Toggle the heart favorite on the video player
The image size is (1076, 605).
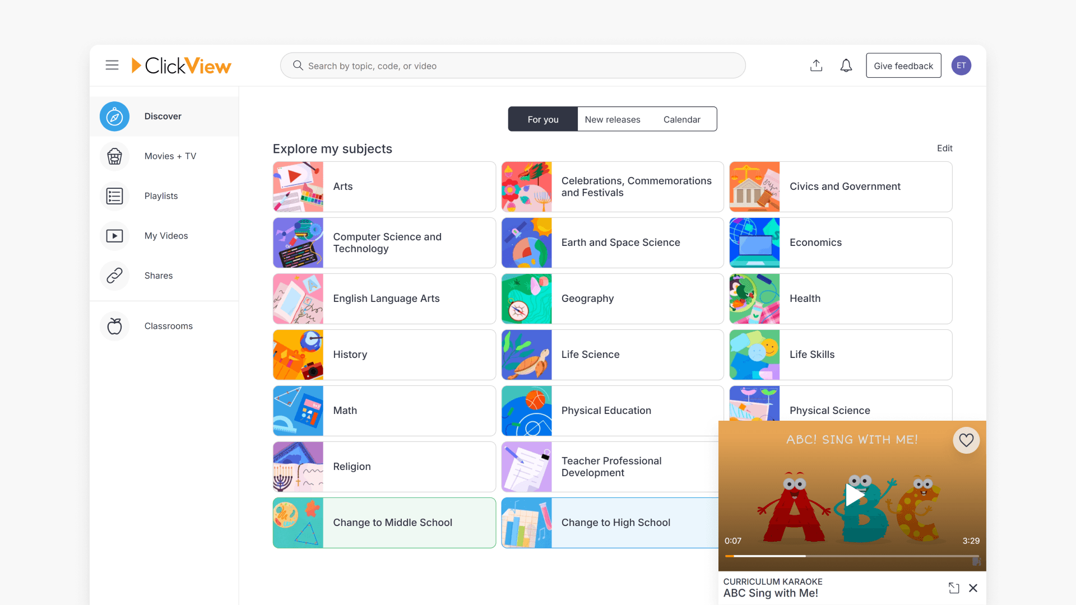click(966, 440)
